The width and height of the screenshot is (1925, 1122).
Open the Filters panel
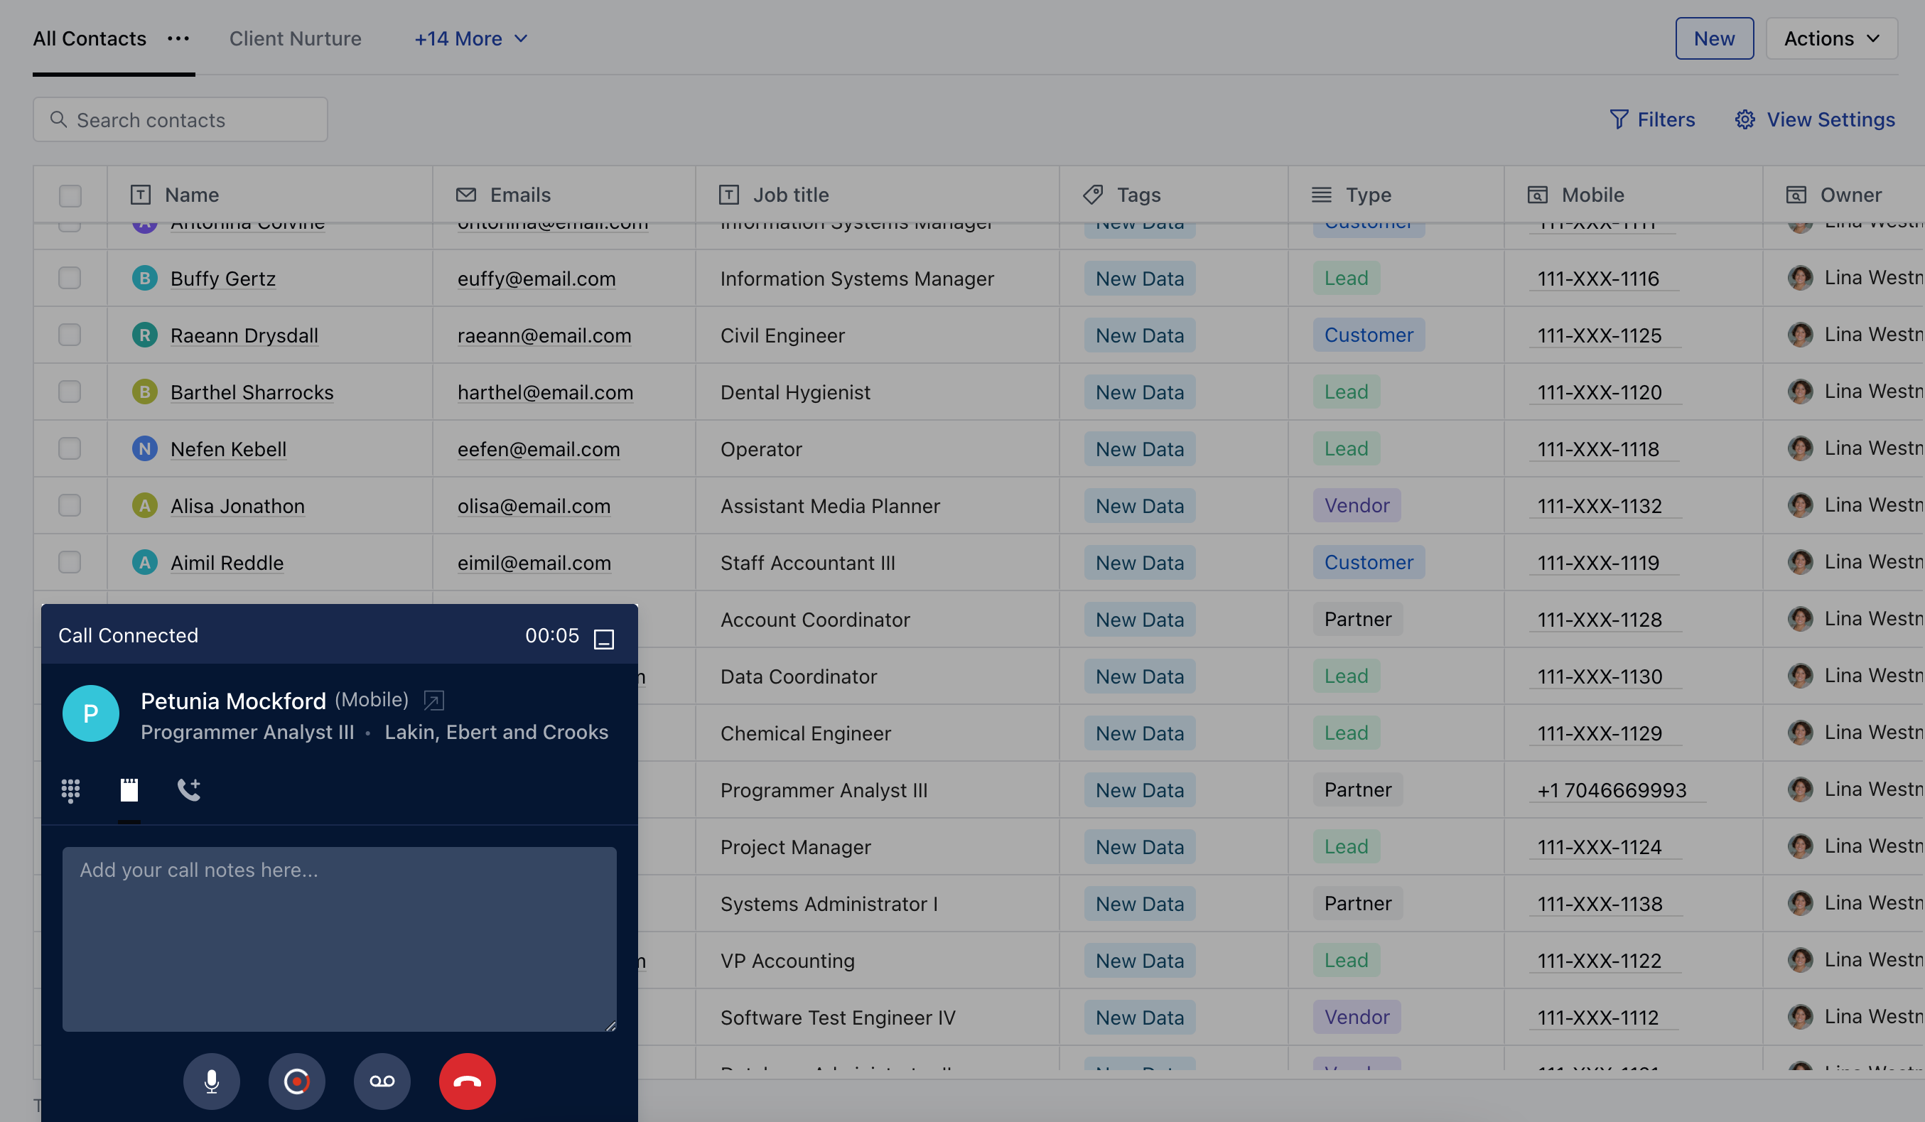point(1652,119)
